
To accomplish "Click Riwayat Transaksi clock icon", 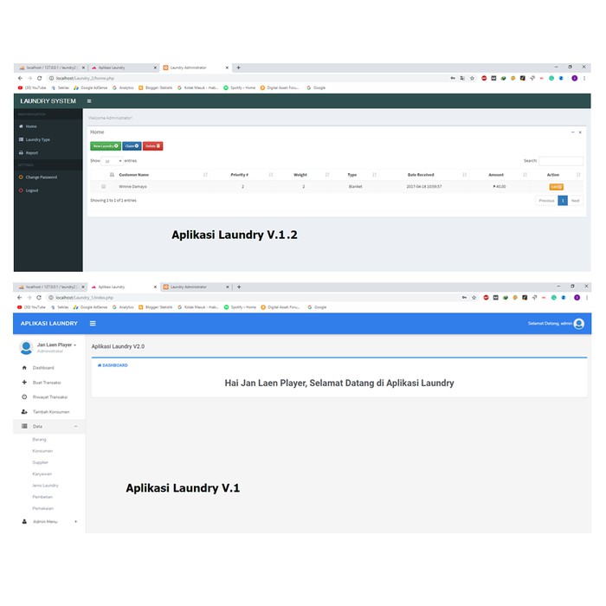I will point(24,396).
